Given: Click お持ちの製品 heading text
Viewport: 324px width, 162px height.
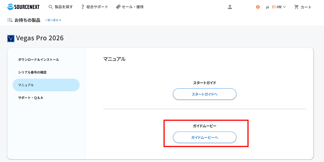Looking at the screenshot, I should tap(27, 20).
